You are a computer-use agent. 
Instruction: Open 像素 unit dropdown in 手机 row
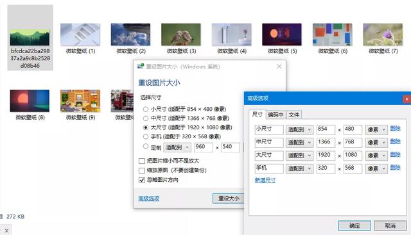pos(376,169)
